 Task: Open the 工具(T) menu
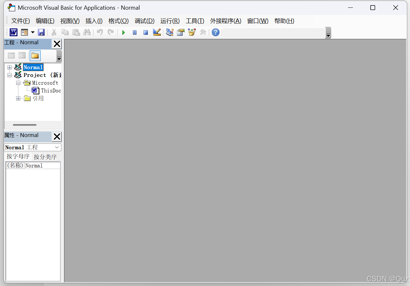pos(195,21)
